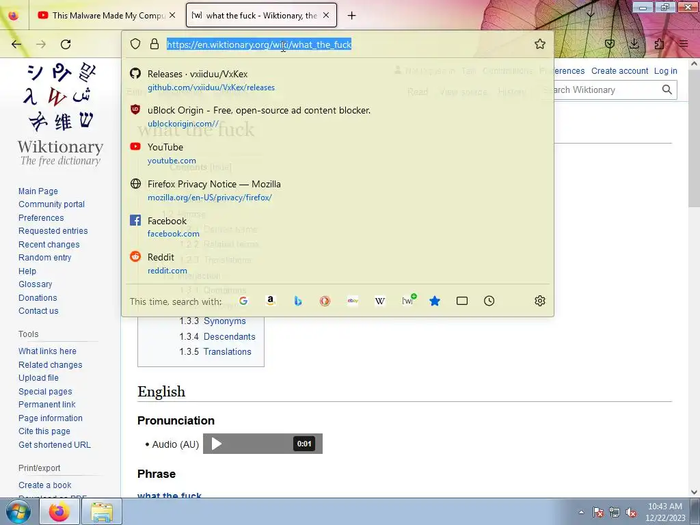Jump to 1.3.5 Translations section
The height and width of the screenshot is (525, 700).
point(215,352)
